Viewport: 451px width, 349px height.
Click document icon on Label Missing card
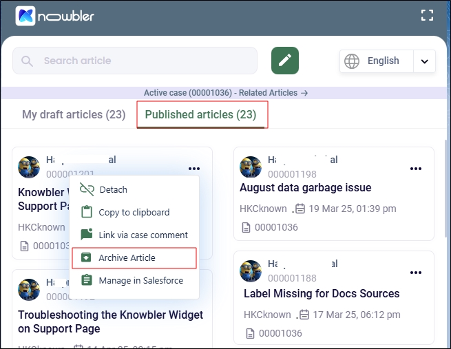pos(250,333)
